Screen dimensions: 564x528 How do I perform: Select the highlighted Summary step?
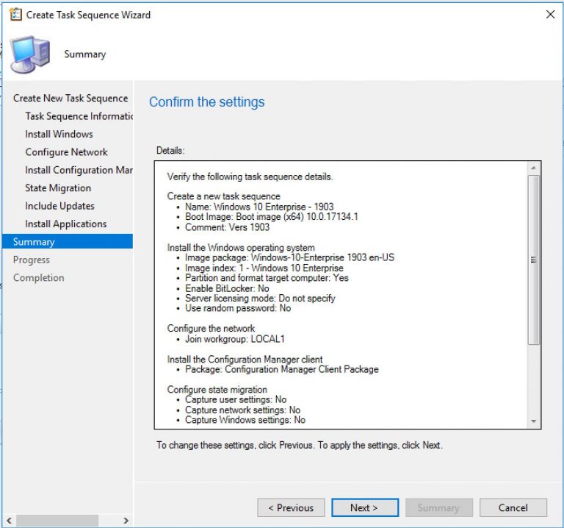click(x=34, y=242)
